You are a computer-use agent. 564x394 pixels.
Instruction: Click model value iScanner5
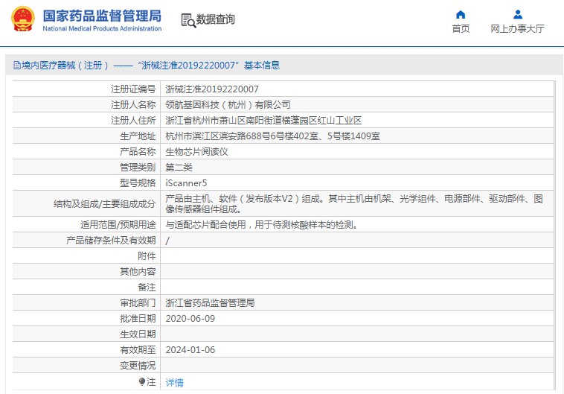pos(186,183)
